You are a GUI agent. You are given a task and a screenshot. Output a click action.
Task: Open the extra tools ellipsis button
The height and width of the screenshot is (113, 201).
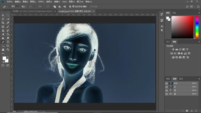[3, 53]
